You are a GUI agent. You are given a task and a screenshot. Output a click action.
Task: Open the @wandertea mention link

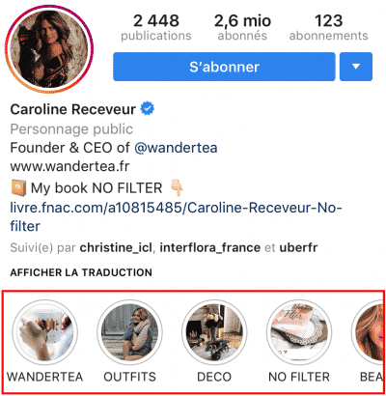point(176,148)
